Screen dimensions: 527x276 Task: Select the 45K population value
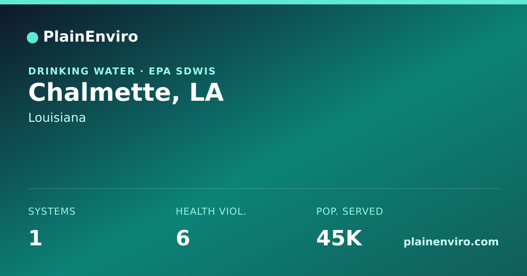pyautogui.click(x=339, y=238)
